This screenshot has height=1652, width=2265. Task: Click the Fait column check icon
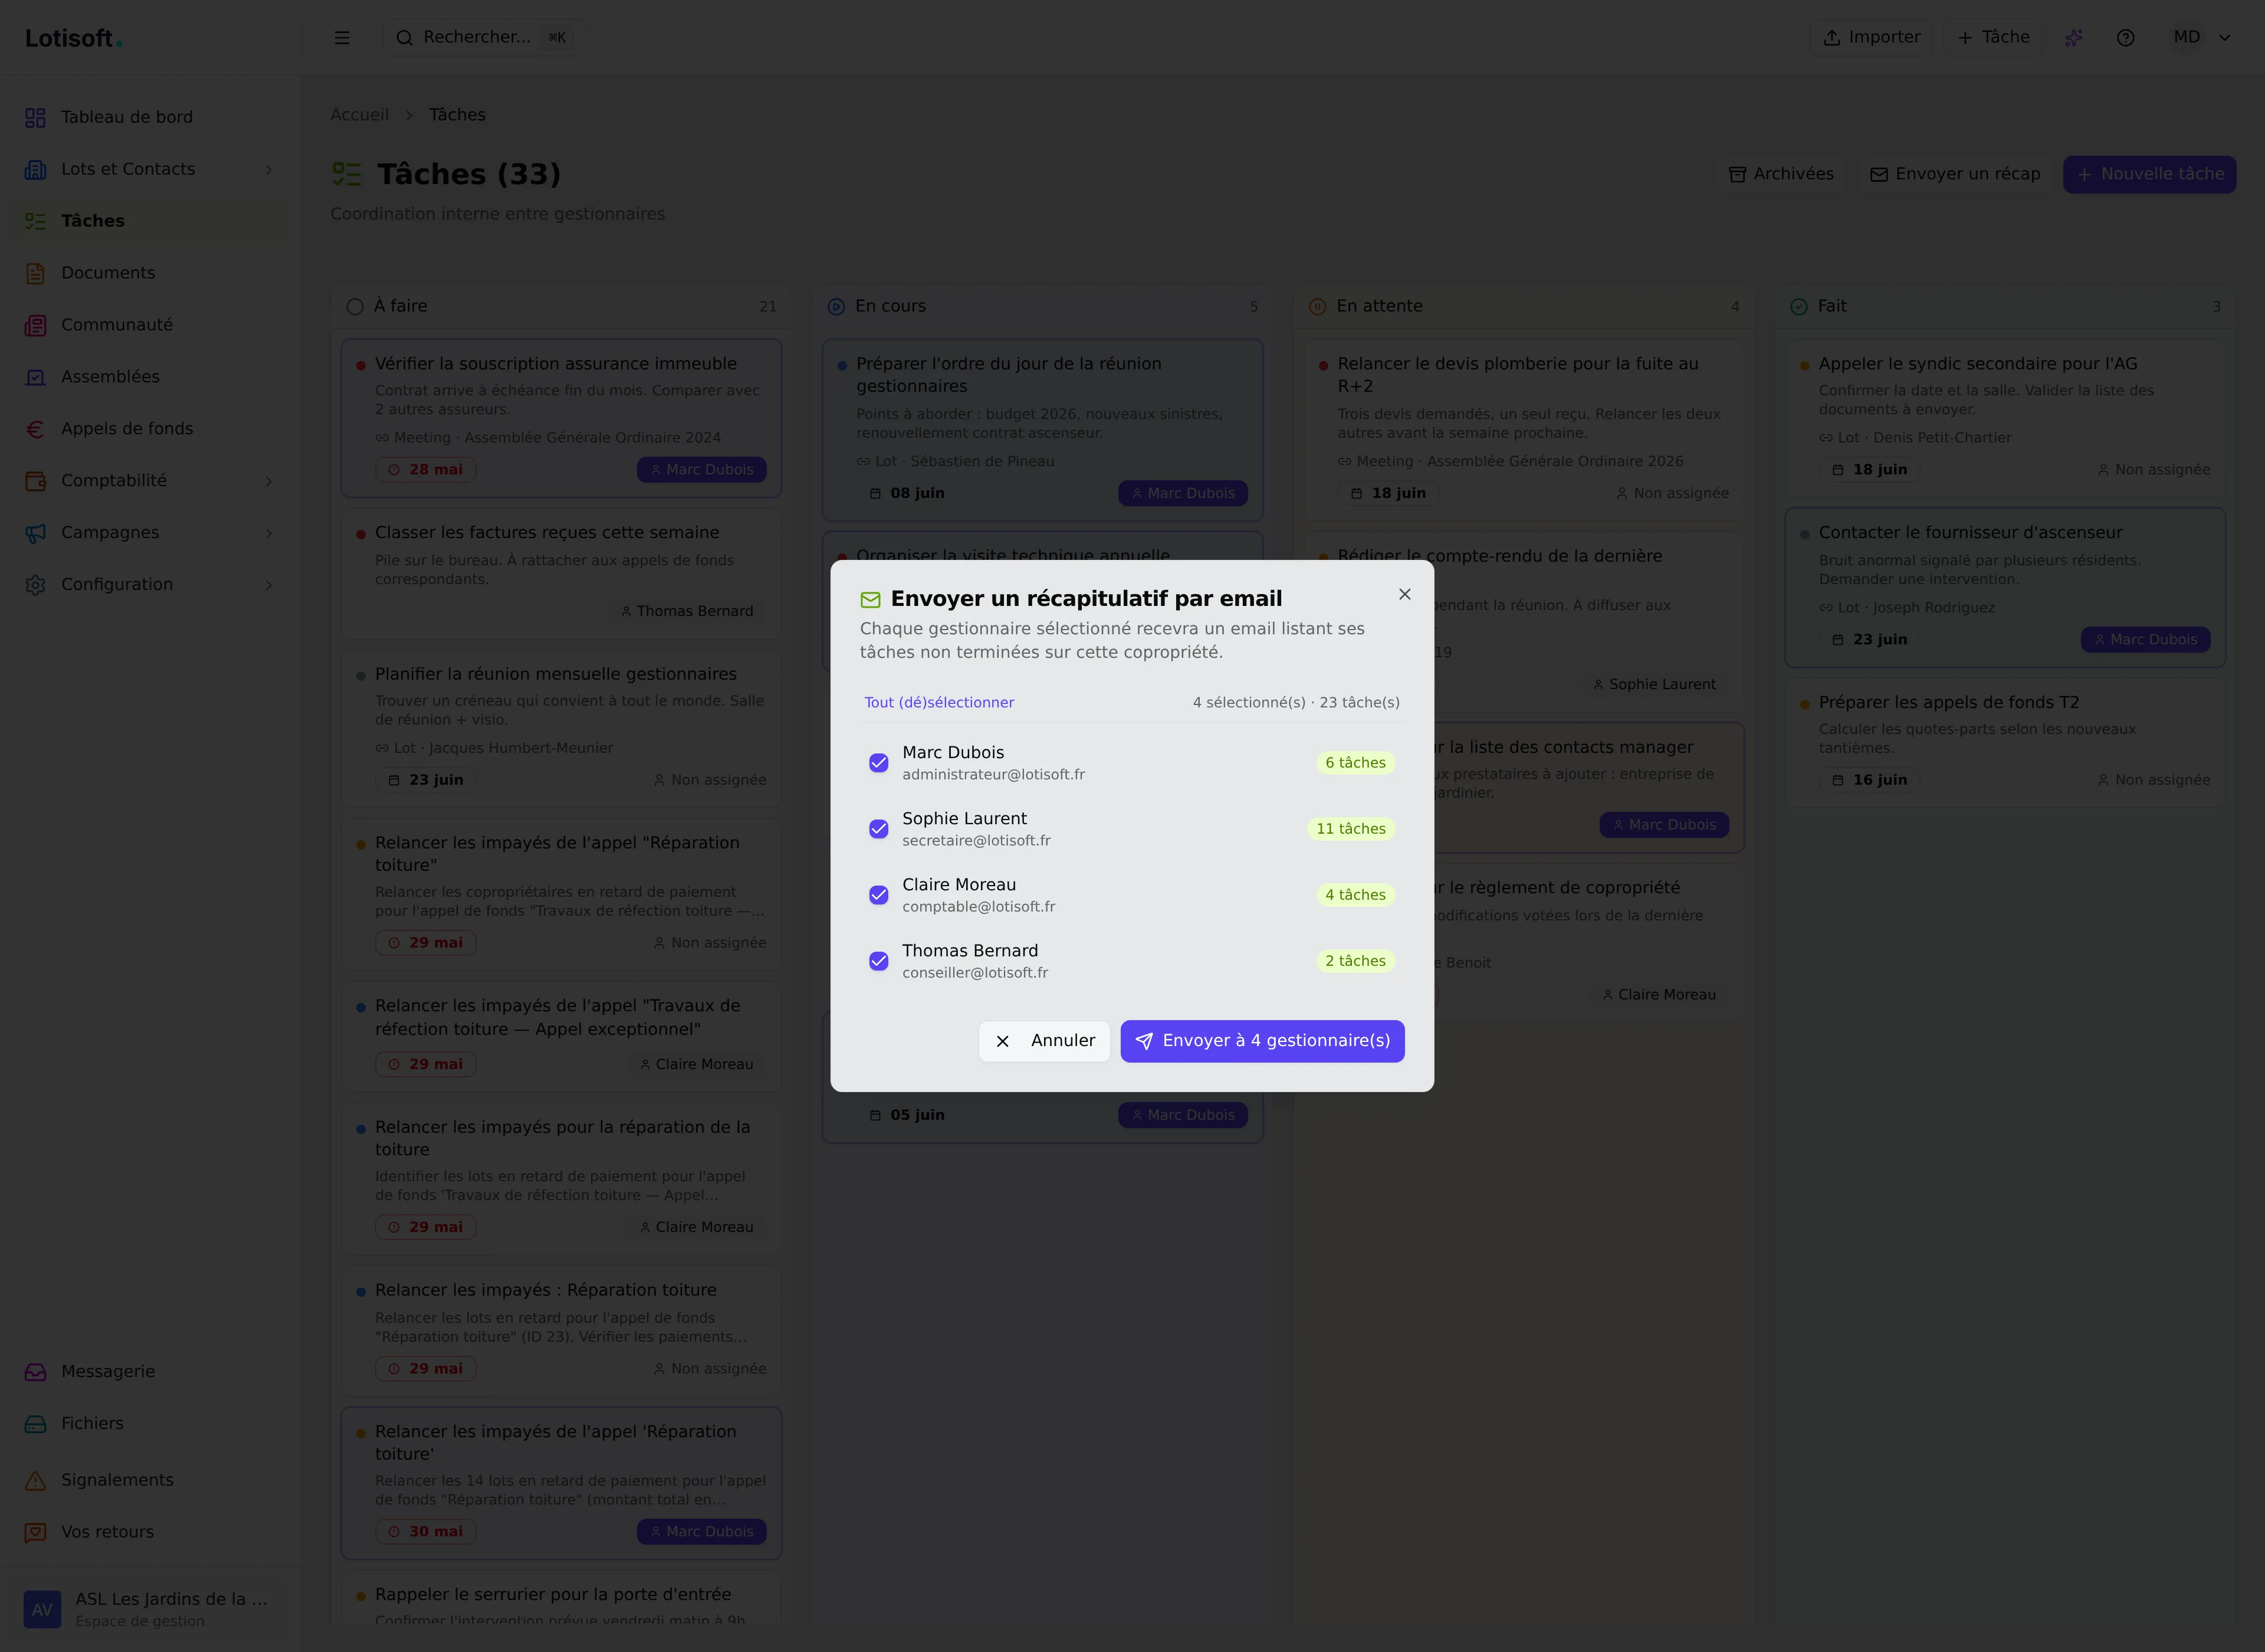click(1799, 307)
